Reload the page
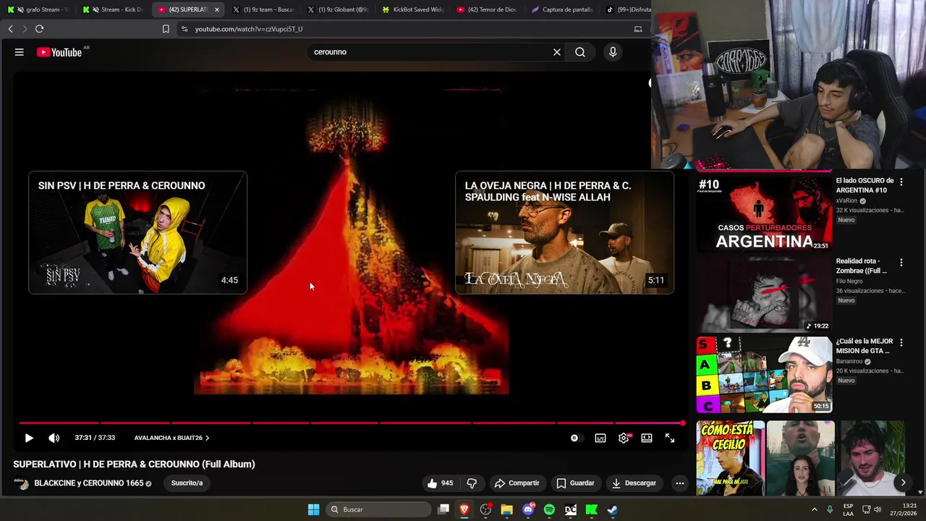 [x=39, y=29]
